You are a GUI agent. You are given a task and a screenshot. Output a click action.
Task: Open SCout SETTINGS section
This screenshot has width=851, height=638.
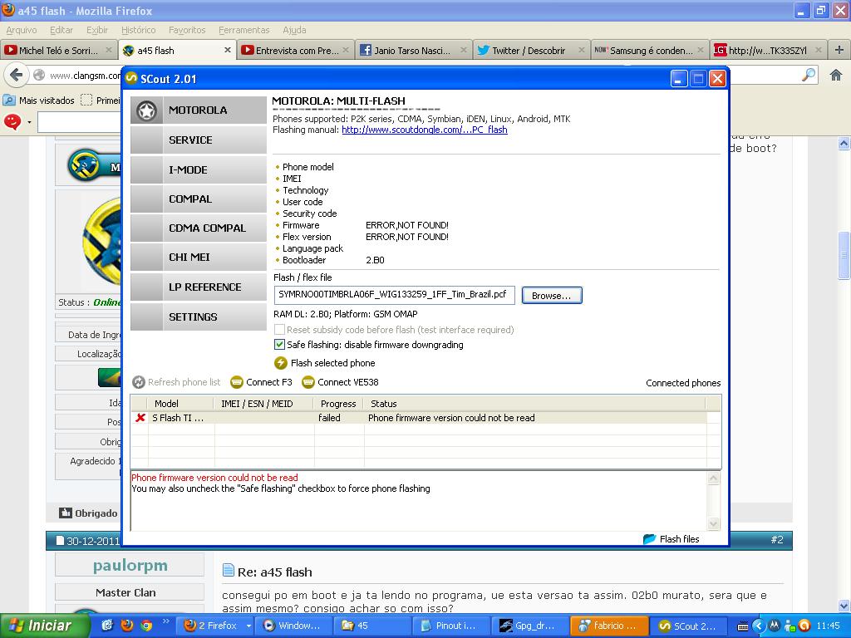199,317
